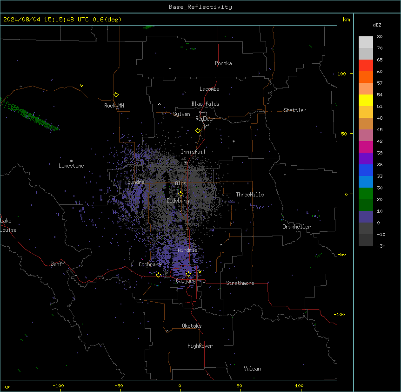The height and width of the screenshot is (392, 401).
Task: Click the Stettler label
Action: point(295,110)
